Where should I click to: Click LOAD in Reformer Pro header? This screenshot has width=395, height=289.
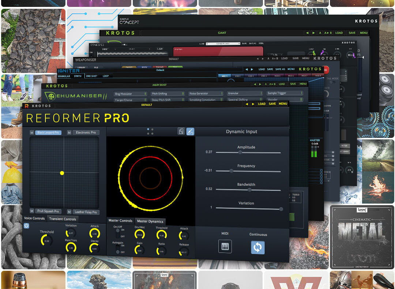coord(262,104)
